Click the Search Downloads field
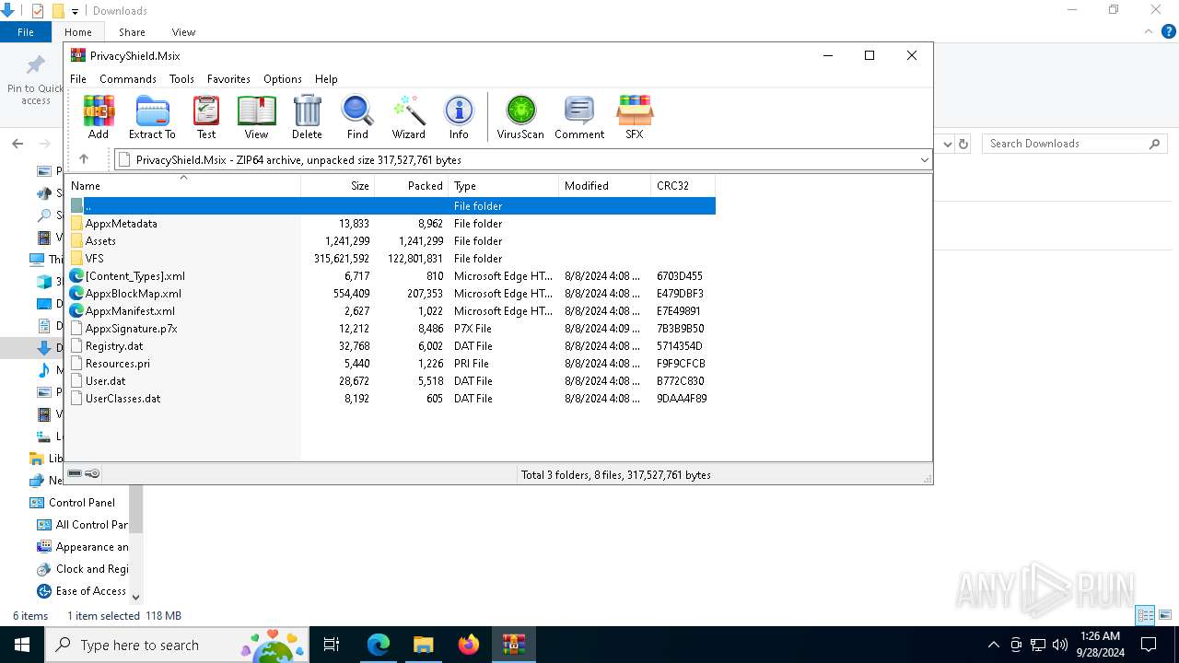The width and height of the screenshot is (1179, 663). click(1074, 144)
